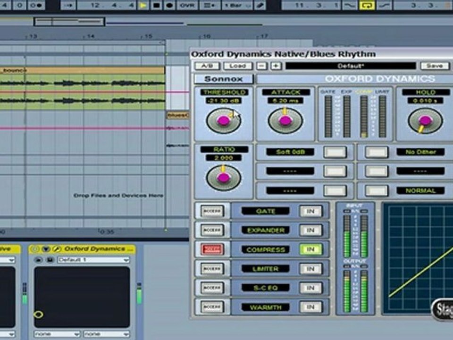
Task: Click the save preset disk icon
Action: tap(50, 260)
